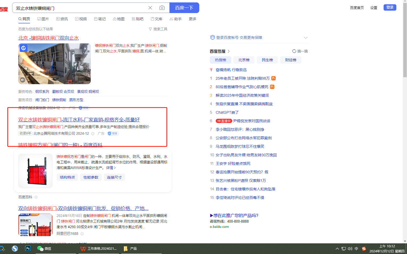Play the sluice gate video thumbnail
This screenshot has height=254, width=407.
(55, 64)
